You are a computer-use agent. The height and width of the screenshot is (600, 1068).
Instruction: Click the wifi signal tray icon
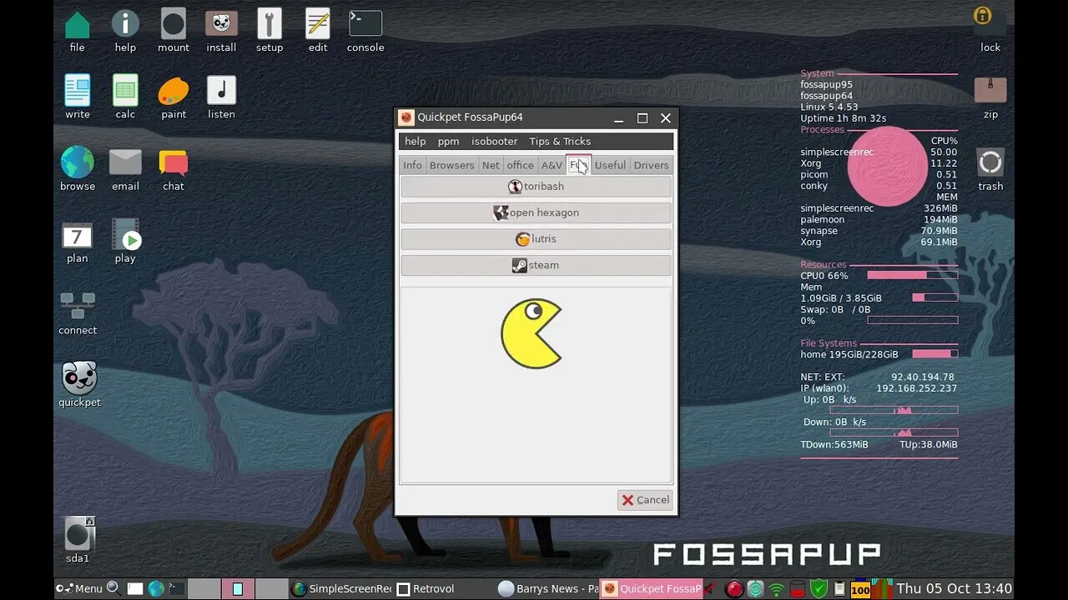pyautogui.click(x=777, y=589)
